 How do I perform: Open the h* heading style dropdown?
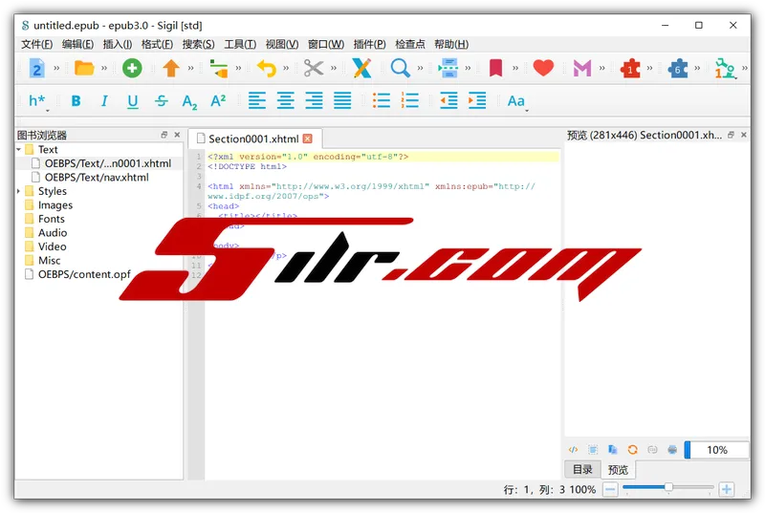click(x=37, y=101)
